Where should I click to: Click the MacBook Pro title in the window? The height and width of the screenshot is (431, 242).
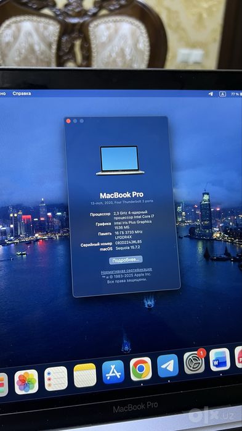pyautogui.click(x=121, y=195)
